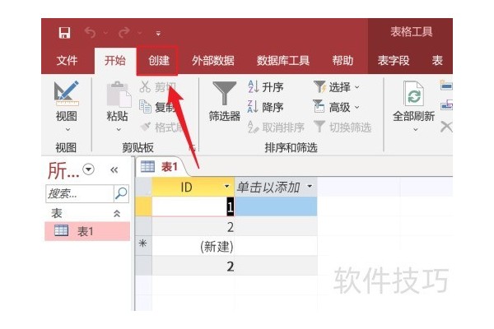Viewport: 494px width, 329px height.
Task: Click 取消排序 to remove sort
Action: click(x=276, y=127)
